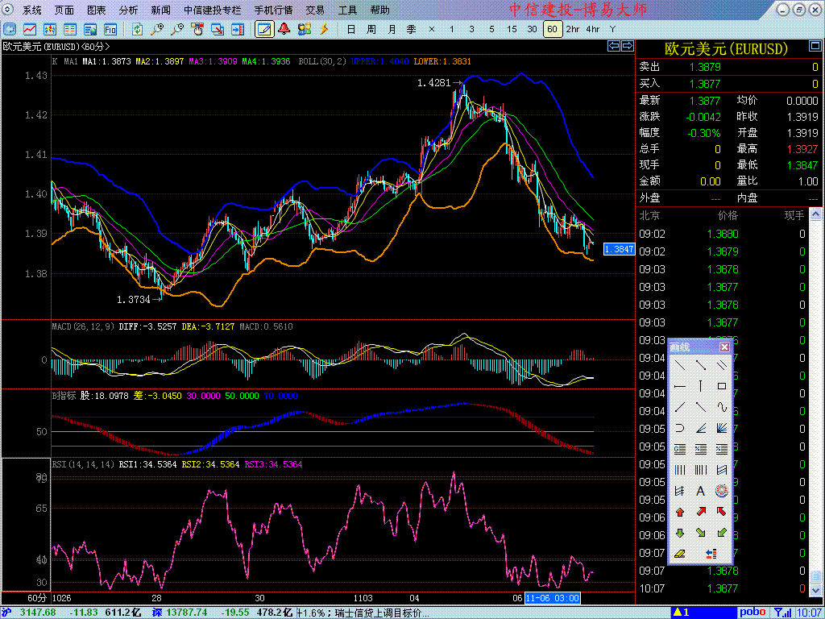Expand the 工具 menu
825x619 pixels.
click(347, 10)
